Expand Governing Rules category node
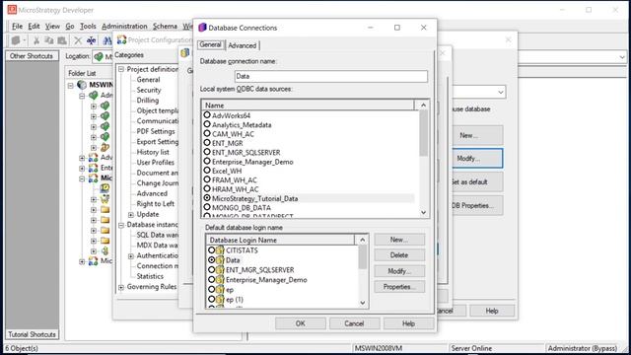 [x=121, y=287]
